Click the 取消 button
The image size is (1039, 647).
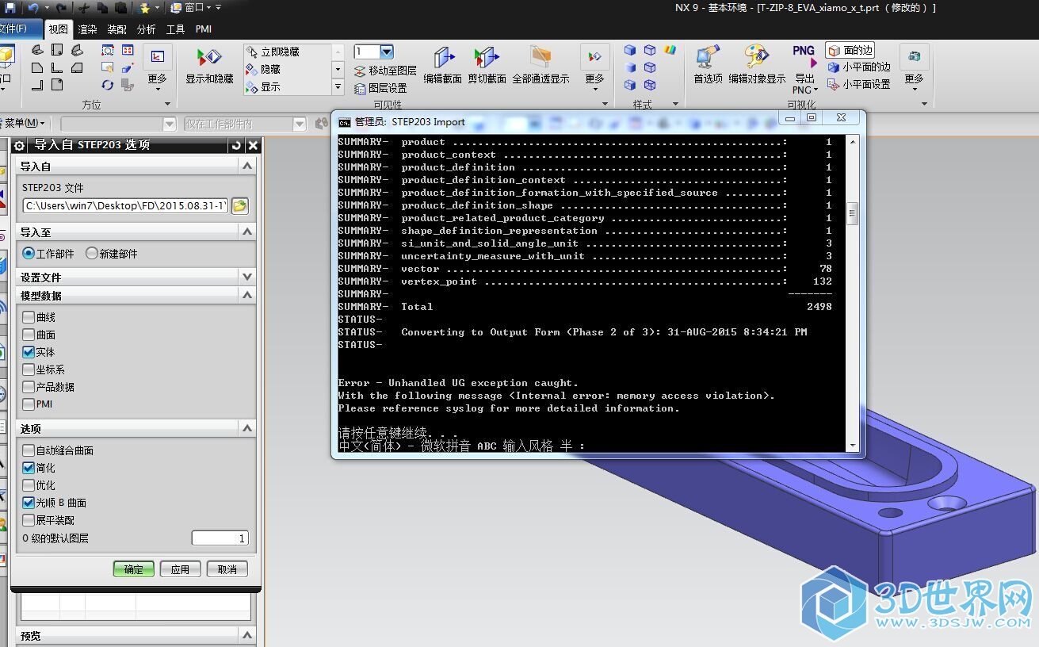click(227, 569)
